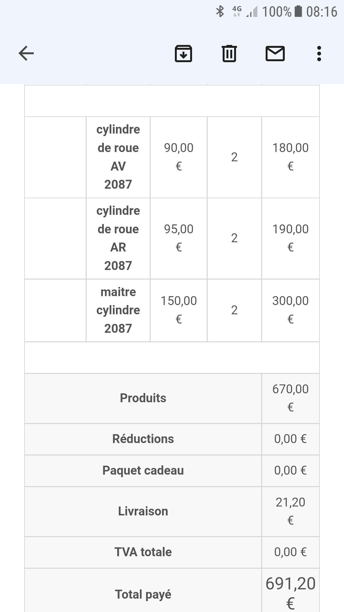The height and width of the screenshot is (612, 344).
Task: Tap the Paquet cadeau row label
Action: pyautogui.click(x=143, y=470)
